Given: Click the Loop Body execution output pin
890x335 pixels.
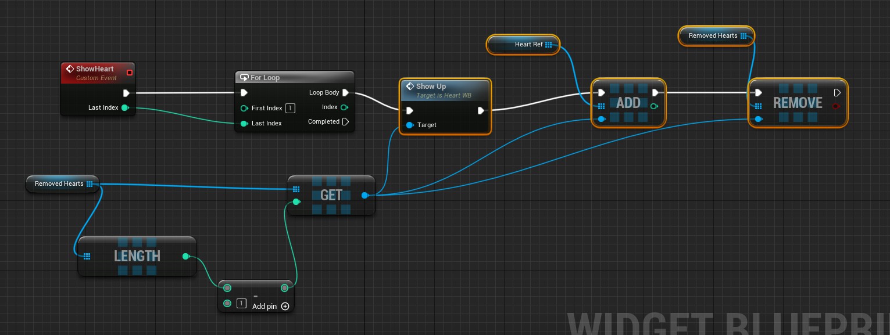Looking at the screenshot, I should (x=346, y=92).
